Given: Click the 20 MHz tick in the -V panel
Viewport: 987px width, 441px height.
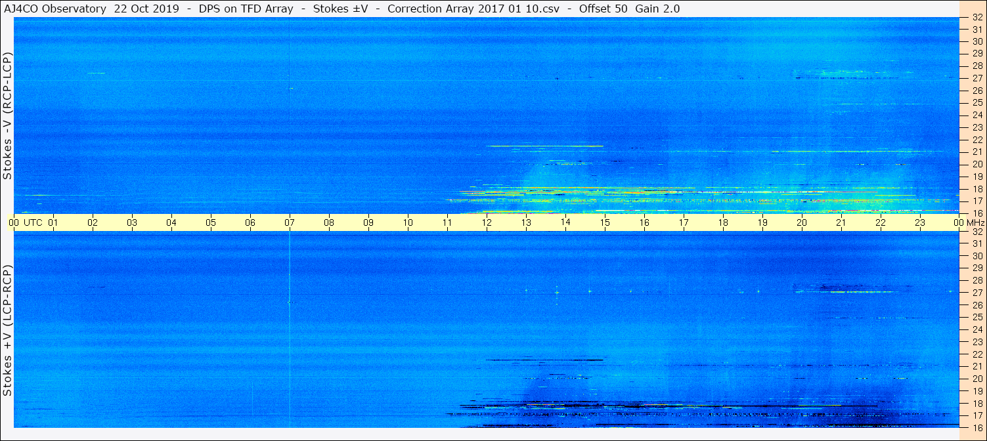Looking at the screenshot, I should pyautogui.click(x=977, y=164).
